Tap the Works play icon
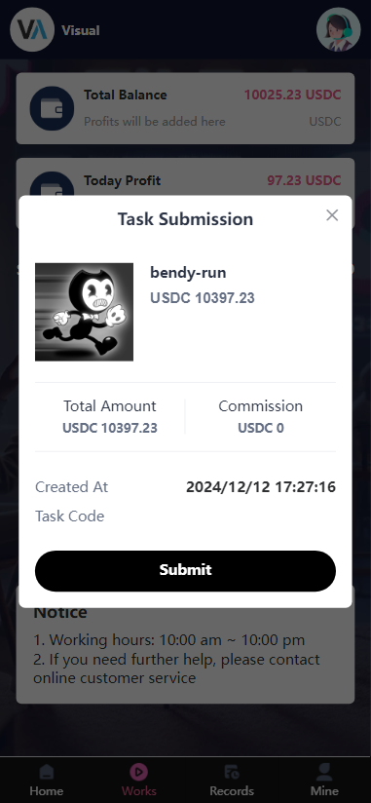 (138, 771)
